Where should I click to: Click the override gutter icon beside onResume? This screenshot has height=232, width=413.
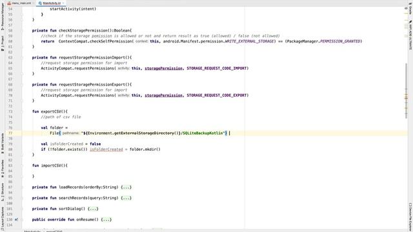16,219
